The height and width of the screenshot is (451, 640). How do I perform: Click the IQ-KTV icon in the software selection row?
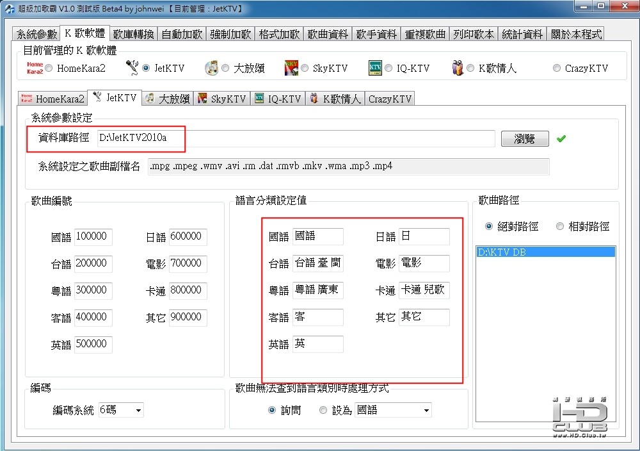375,68
